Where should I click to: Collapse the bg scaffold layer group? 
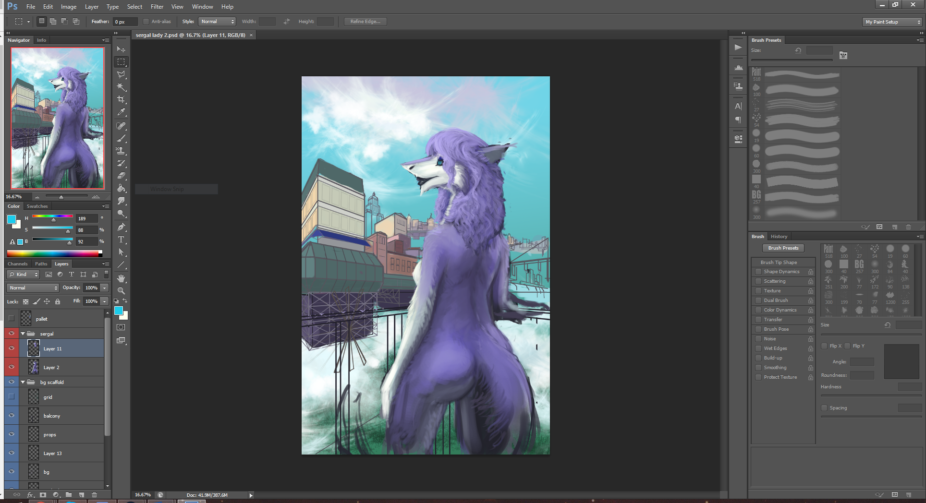pyautogui.click(x=23, y=382)
